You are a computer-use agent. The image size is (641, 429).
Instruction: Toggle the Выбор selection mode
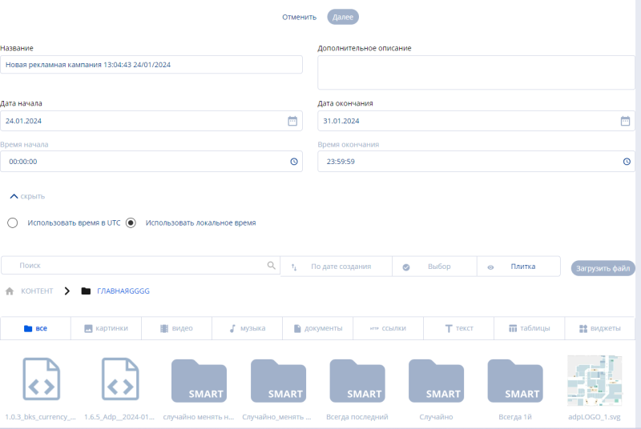434,267
